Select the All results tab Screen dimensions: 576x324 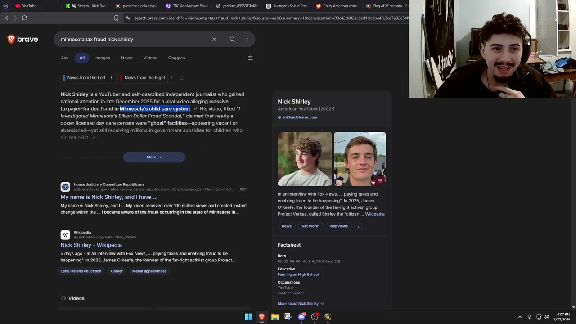pos(82,58)
